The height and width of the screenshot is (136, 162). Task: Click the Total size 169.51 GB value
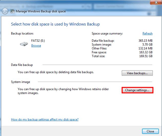(145, 56)
